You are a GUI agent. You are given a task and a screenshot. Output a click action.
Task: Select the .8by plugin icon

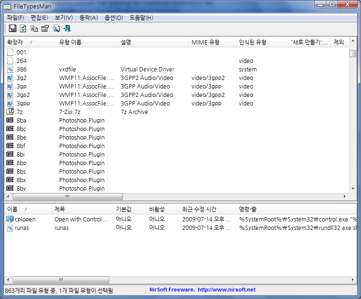10,188
